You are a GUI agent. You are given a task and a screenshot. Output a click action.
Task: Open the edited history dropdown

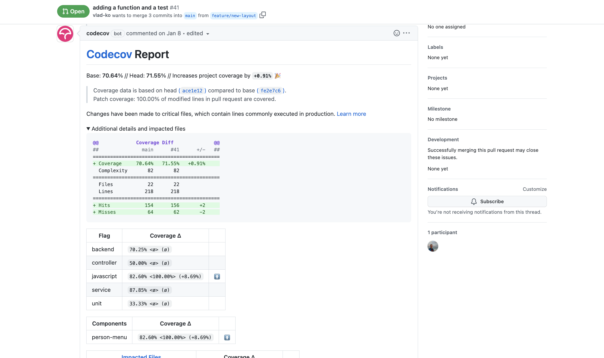tap(207, 33)
